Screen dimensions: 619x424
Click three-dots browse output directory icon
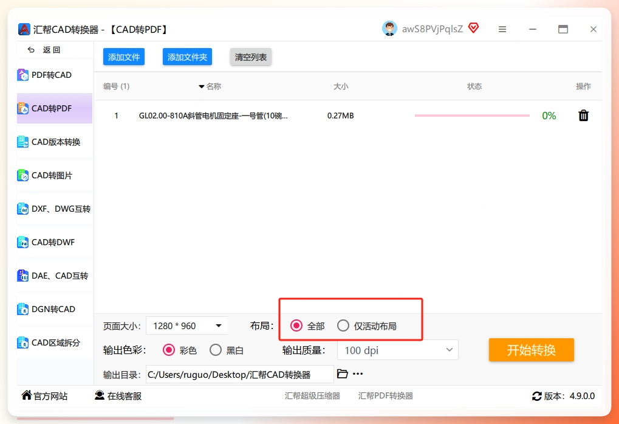point(358,374)
